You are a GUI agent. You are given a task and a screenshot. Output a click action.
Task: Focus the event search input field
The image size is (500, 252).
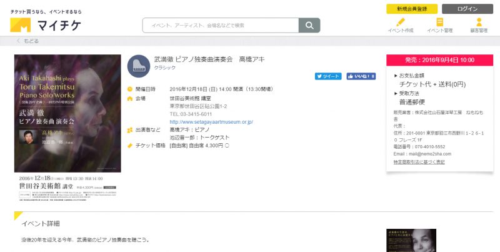pos(221,25)
